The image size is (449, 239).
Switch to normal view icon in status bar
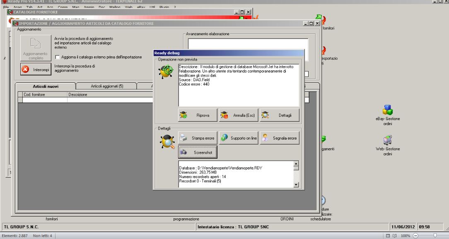388,236
